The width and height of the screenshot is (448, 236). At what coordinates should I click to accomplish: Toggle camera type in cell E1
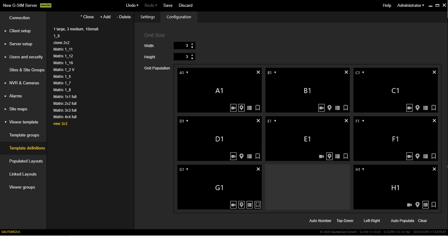point(321,156)
